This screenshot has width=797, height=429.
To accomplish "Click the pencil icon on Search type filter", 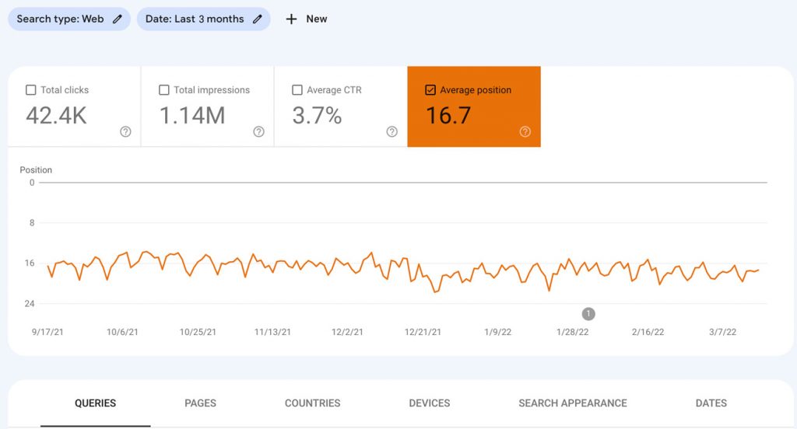I will (118, 19).
